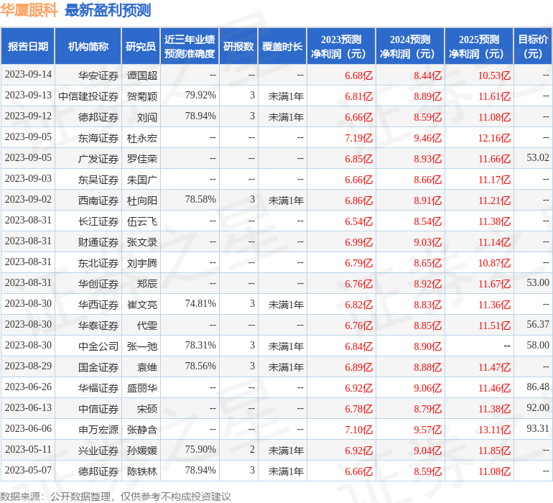Screen dimensions: 553x503
Task: Click researcher 朱国广
Action: [x=141, y=180]
